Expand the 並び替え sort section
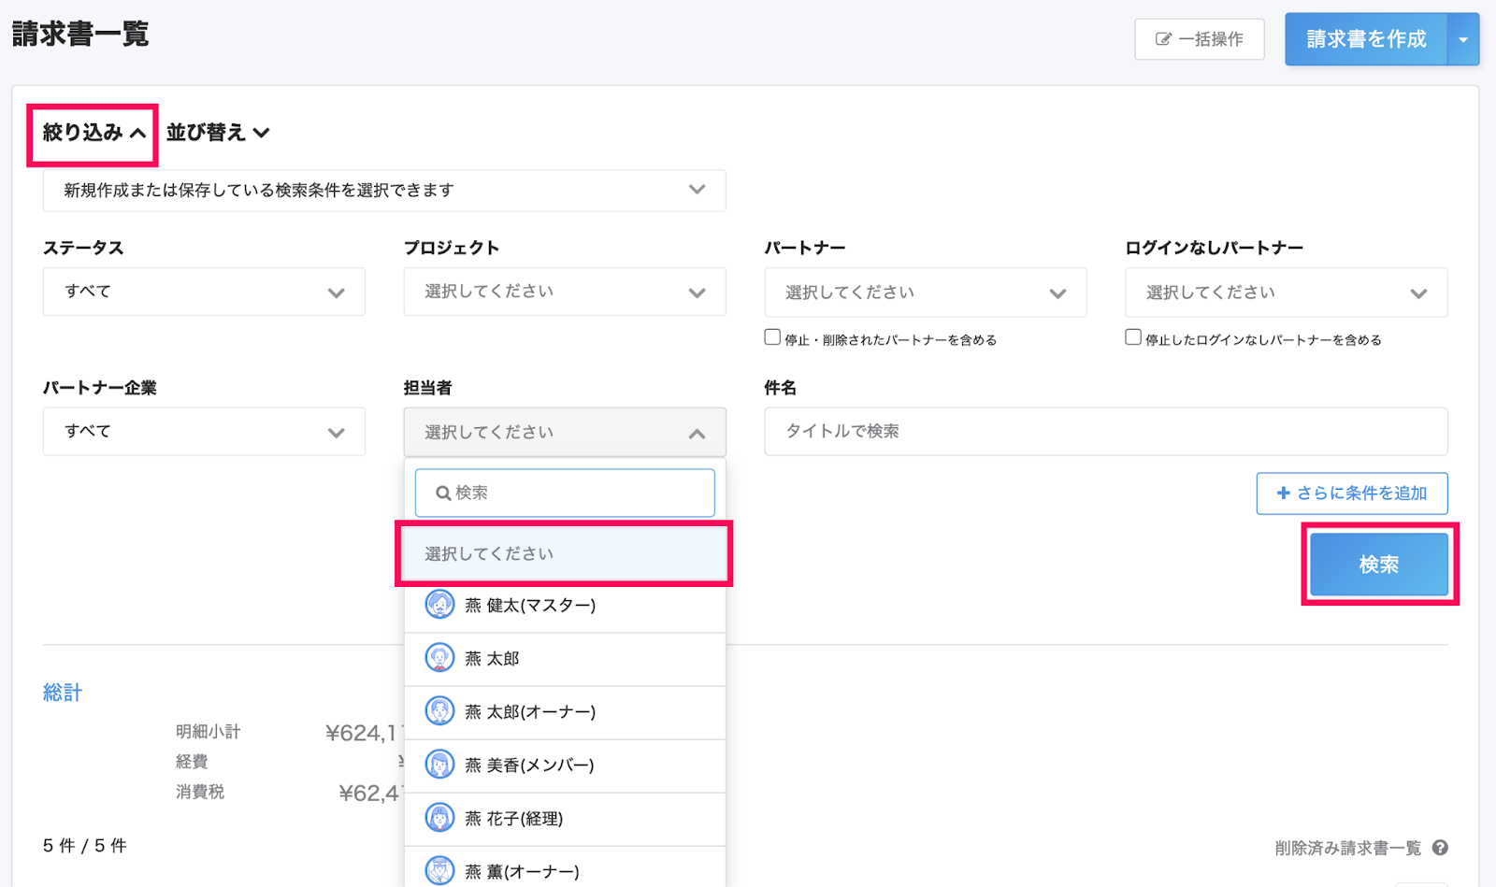The image size is (1496, 887). 218,133
